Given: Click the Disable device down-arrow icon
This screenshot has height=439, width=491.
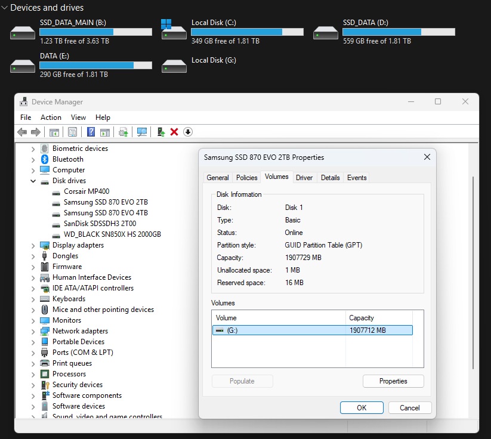Looking at the screenshot, I should point(188,132).
